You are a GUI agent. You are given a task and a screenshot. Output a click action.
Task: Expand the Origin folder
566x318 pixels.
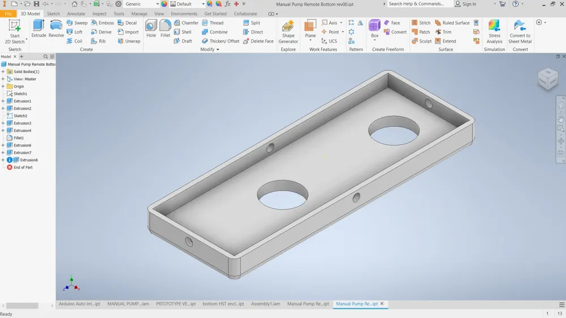[3, 86]
